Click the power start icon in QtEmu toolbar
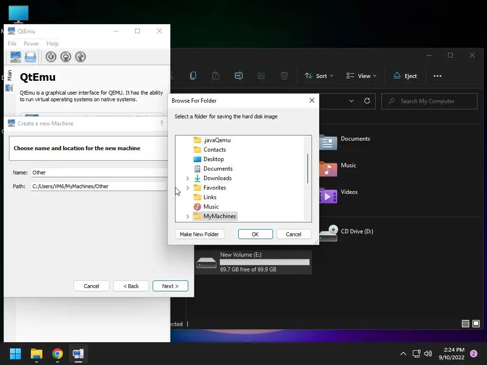Viewport: 487px width, 365px height. click(51, 57)
